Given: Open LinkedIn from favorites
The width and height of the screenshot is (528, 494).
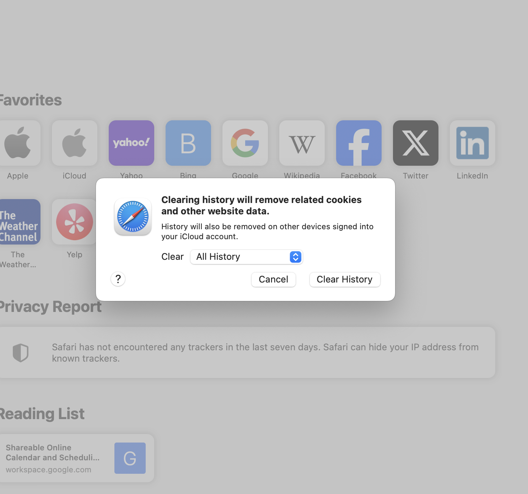Looking at the screenshot, I should [472, 143].
